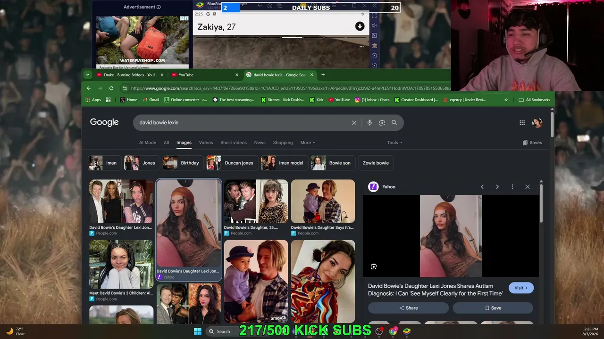Open the Windows Start menu

198,331
